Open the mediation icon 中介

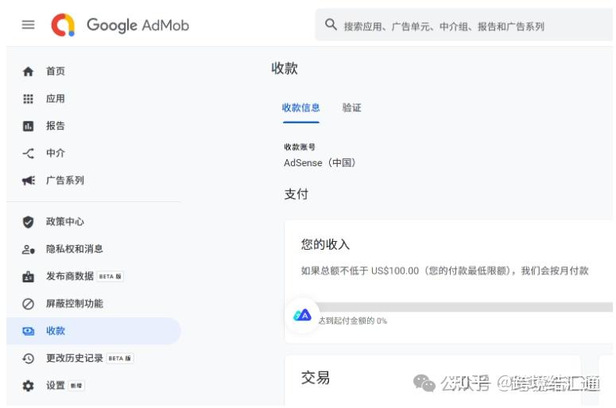point(28,153)
